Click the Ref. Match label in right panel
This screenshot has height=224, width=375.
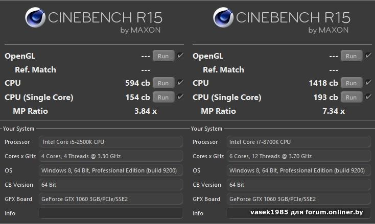223,70
